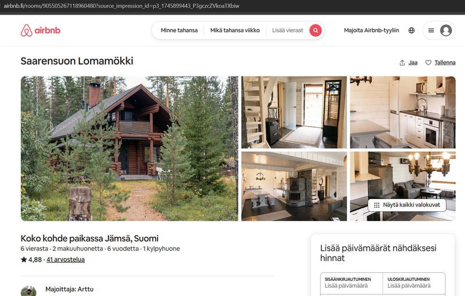
Task: Click the red search magnifier button
Action: (316, 30)
